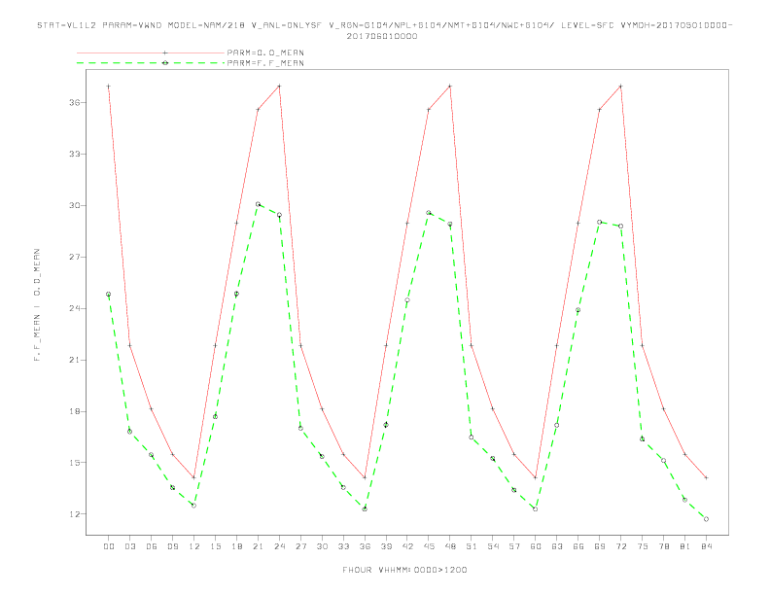Click x-axis forecast hour label 18

[236, 546]
